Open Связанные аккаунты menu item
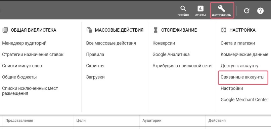Viewport: 271px width, 129px height. click(242, 77)
